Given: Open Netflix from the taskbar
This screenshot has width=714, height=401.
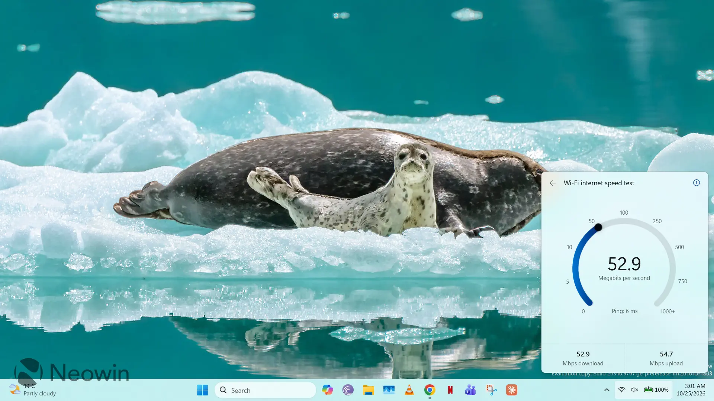Looking at the screenshot, I should point(450,390).
